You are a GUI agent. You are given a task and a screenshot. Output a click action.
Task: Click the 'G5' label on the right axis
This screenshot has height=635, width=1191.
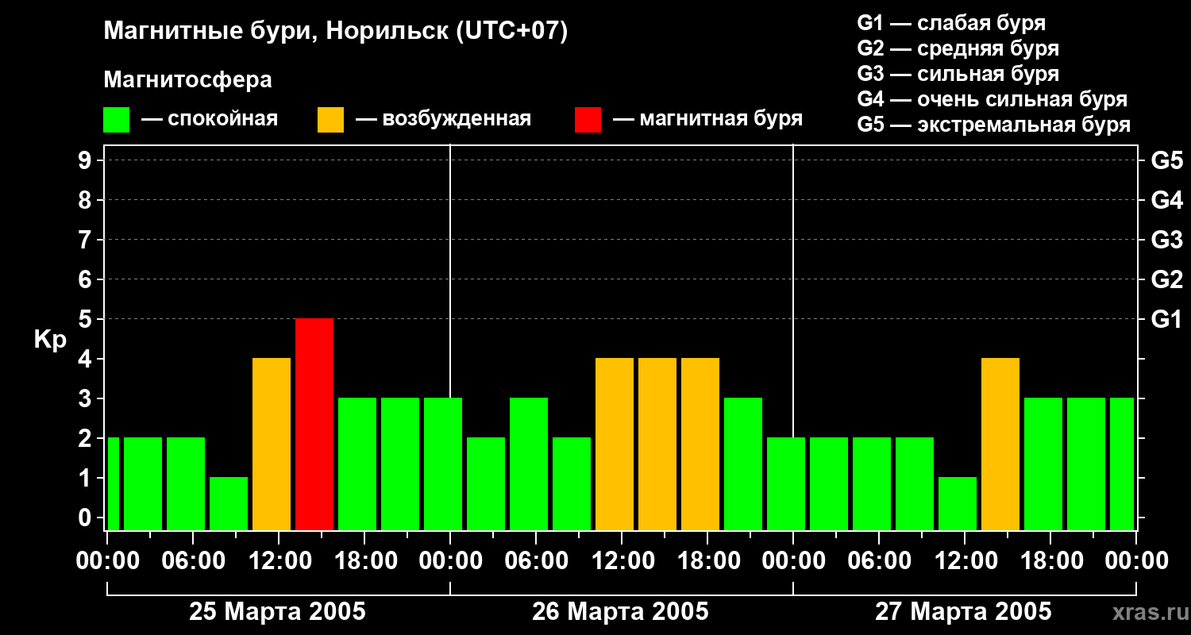pos(1166,160)
